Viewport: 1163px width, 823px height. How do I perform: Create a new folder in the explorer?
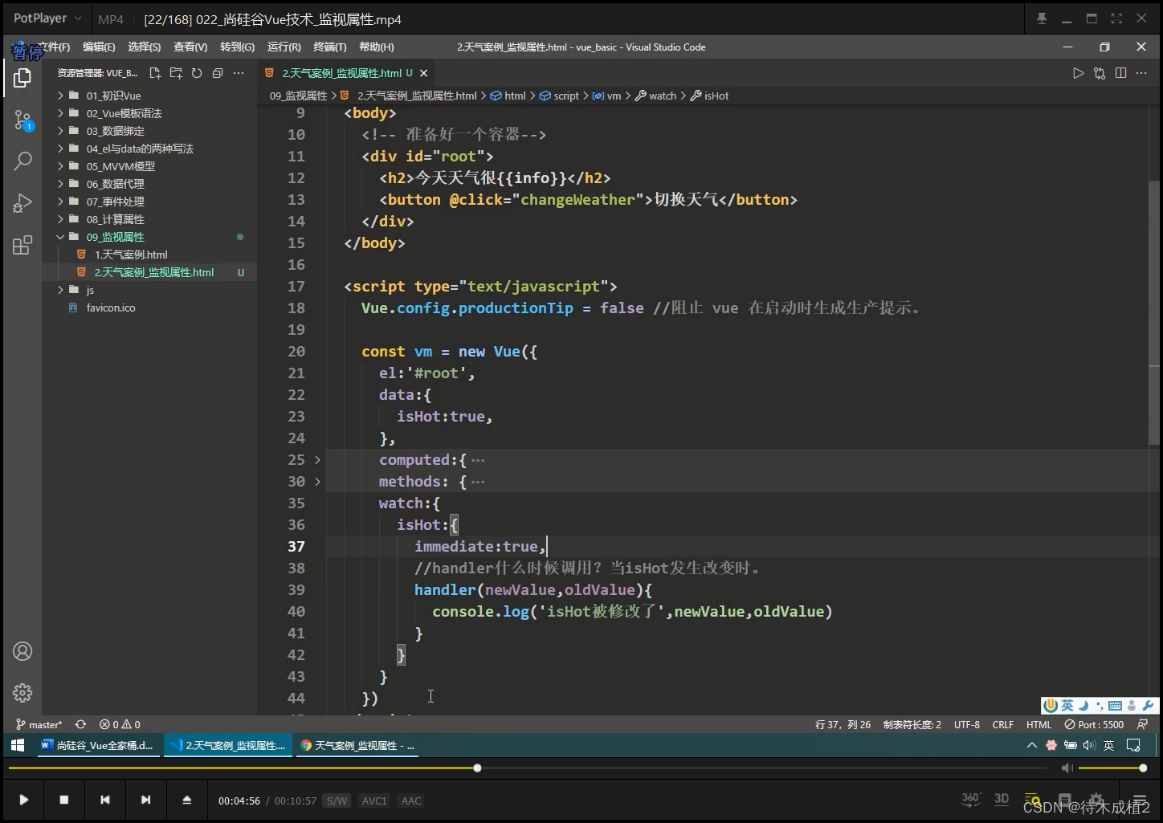click(x=176, y=73)
